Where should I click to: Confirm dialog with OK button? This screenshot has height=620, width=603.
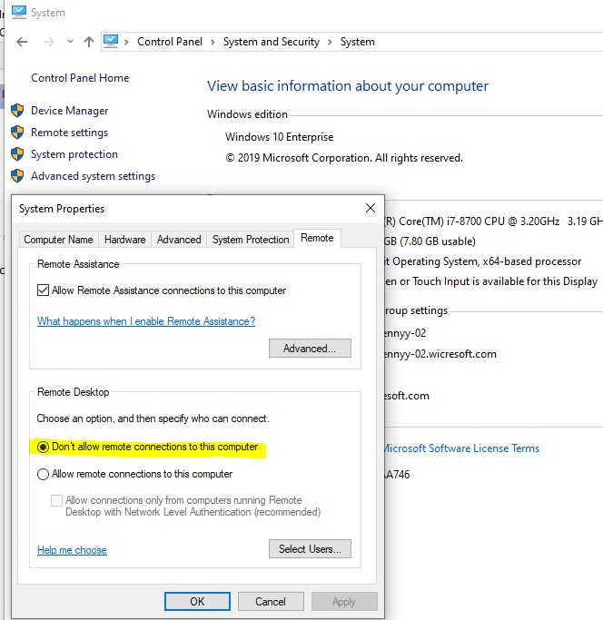(197, 602)
